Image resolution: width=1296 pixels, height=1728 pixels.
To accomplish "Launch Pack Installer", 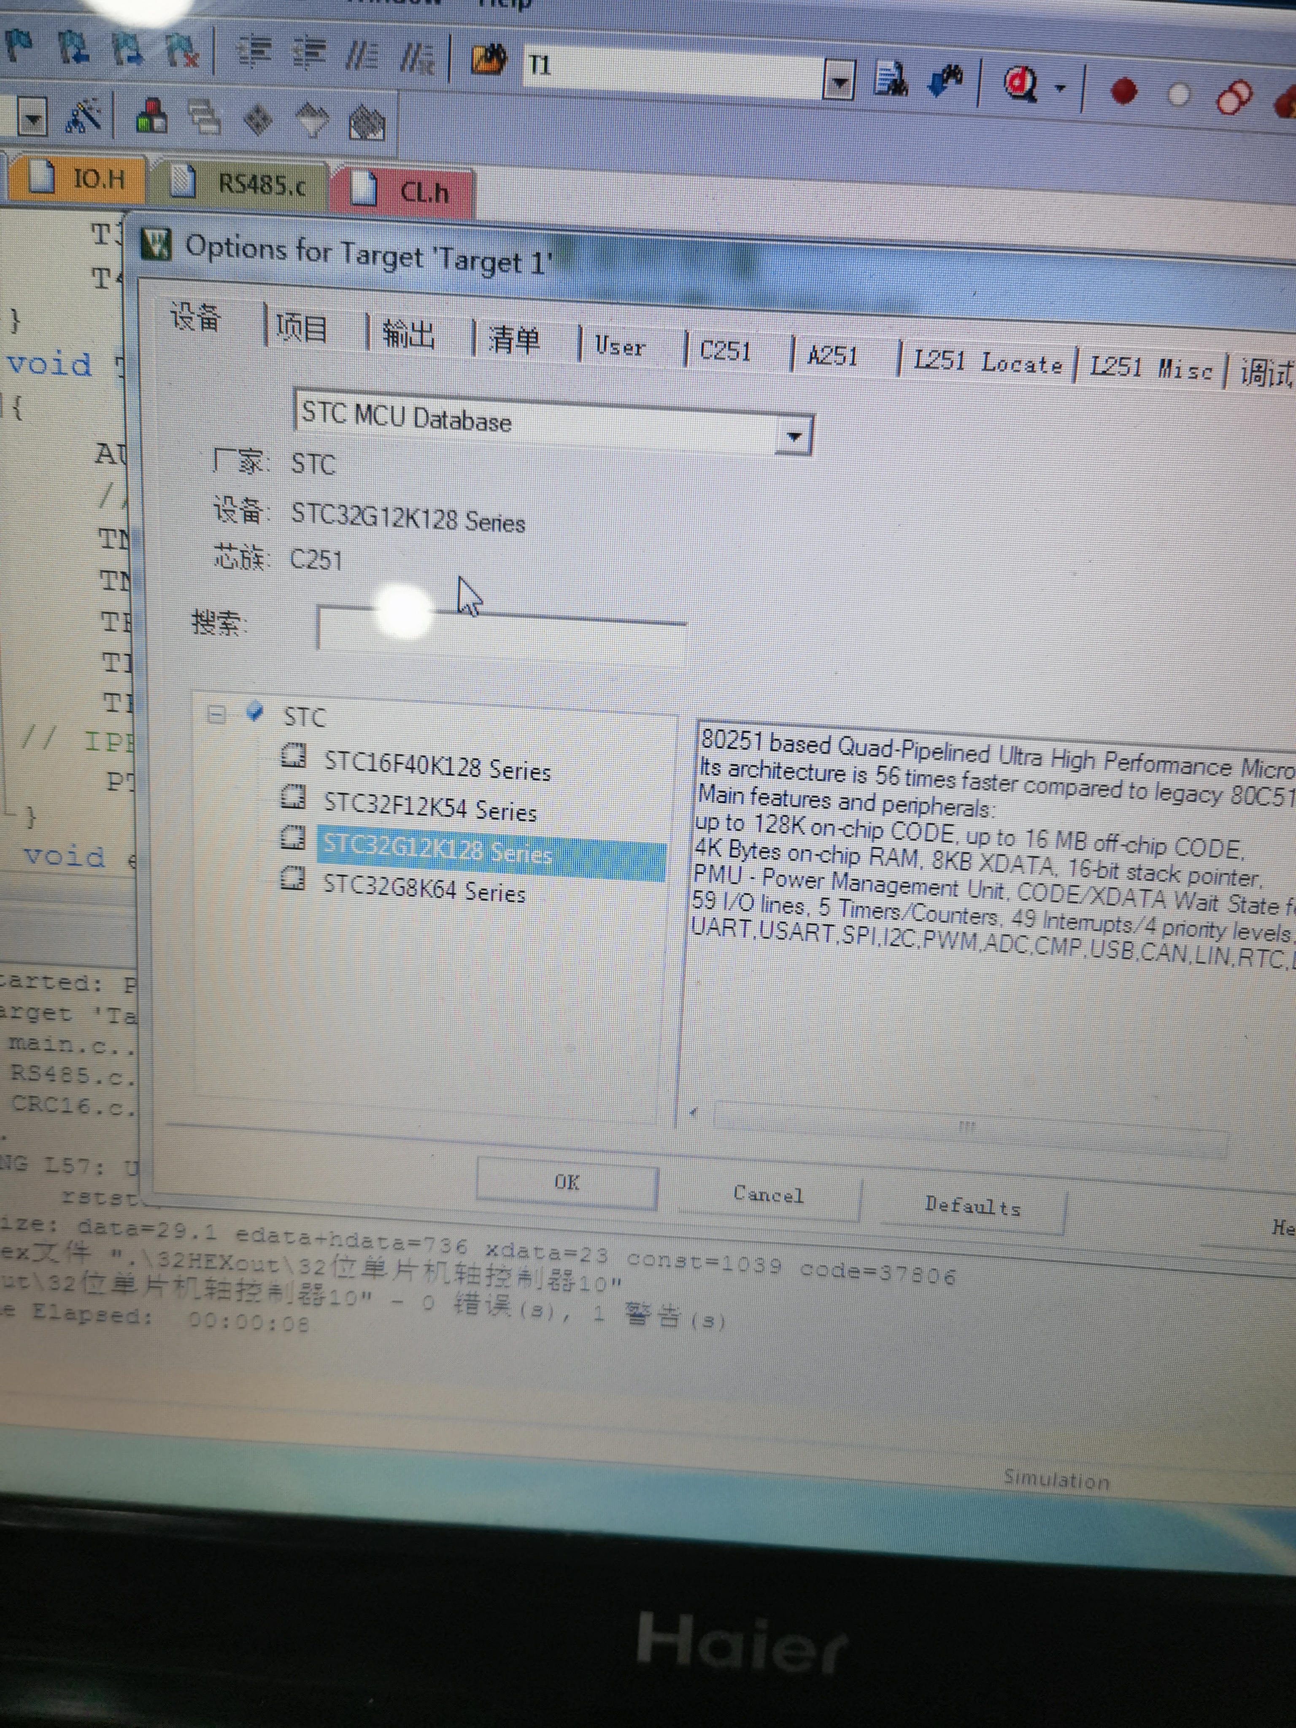I will coord(366,124).
